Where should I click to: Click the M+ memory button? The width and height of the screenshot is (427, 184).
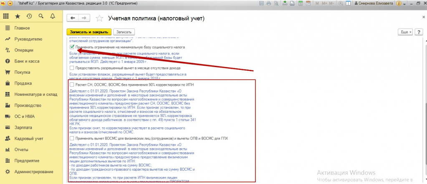coord(324,3)
